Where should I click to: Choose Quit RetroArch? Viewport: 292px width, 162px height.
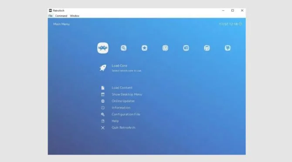pos(123,128)
